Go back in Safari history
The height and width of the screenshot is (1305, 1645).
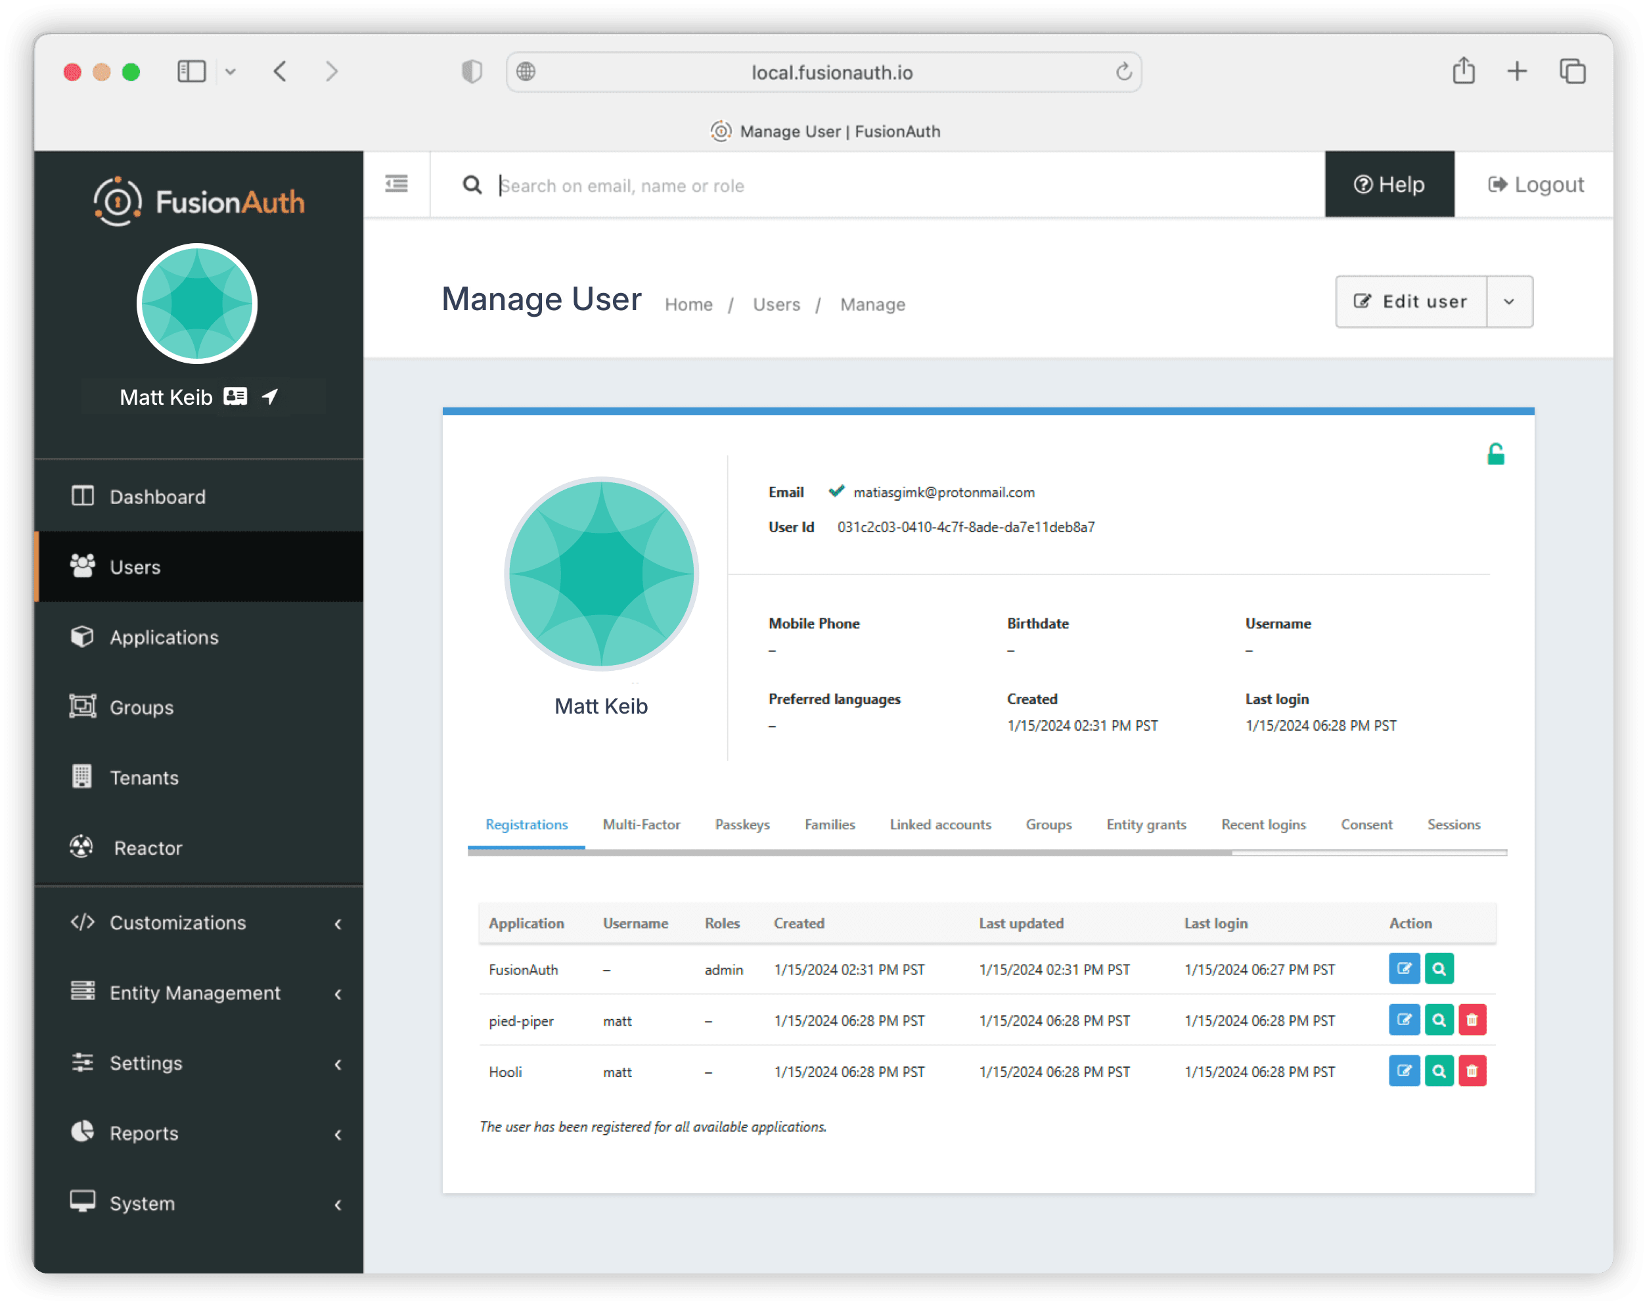click(280, 71)
